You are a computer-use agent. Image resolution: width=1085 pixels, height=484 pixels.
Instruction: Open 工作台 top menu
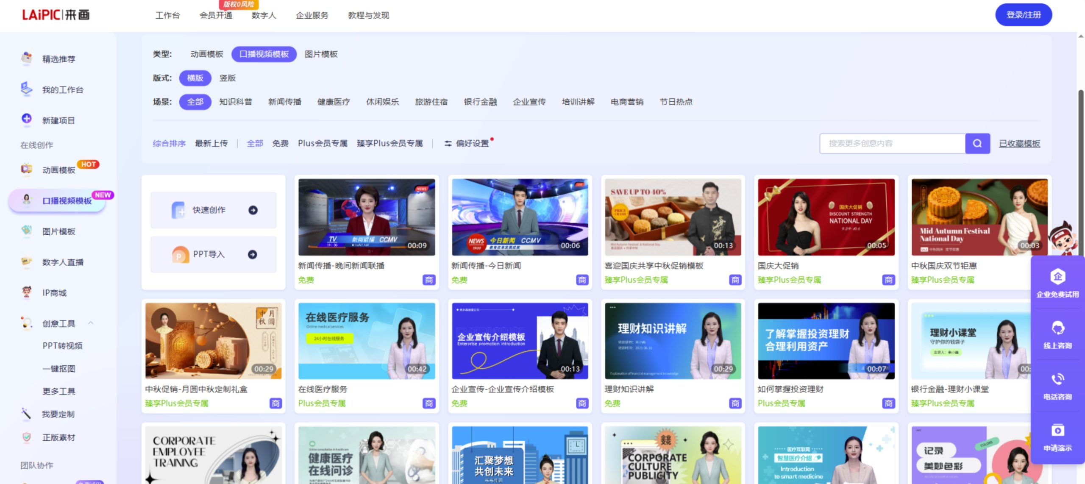click(168, 15)
